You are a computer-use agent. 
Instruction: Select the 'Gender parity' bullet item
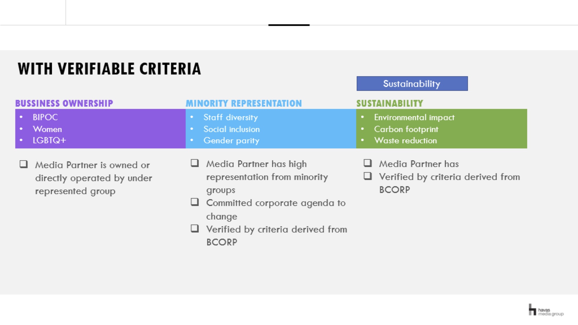click(231, 141)
